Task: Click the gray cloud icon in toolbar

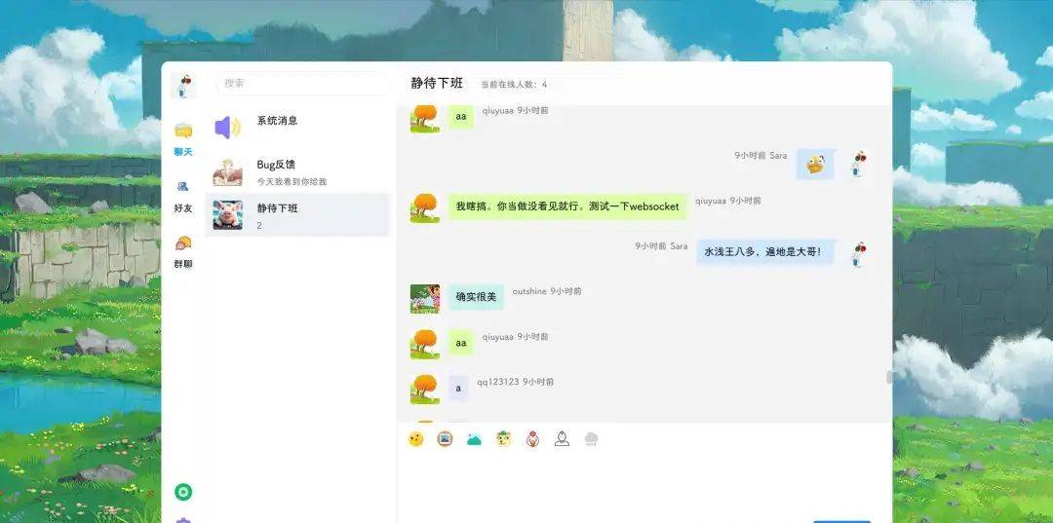Action: (x=591, y=439)
